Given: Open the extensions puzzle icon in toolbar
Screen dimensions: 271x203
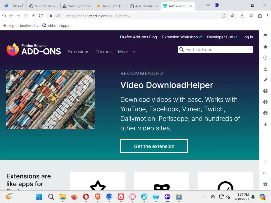Looking at the screenshot, I should point(260,16).
